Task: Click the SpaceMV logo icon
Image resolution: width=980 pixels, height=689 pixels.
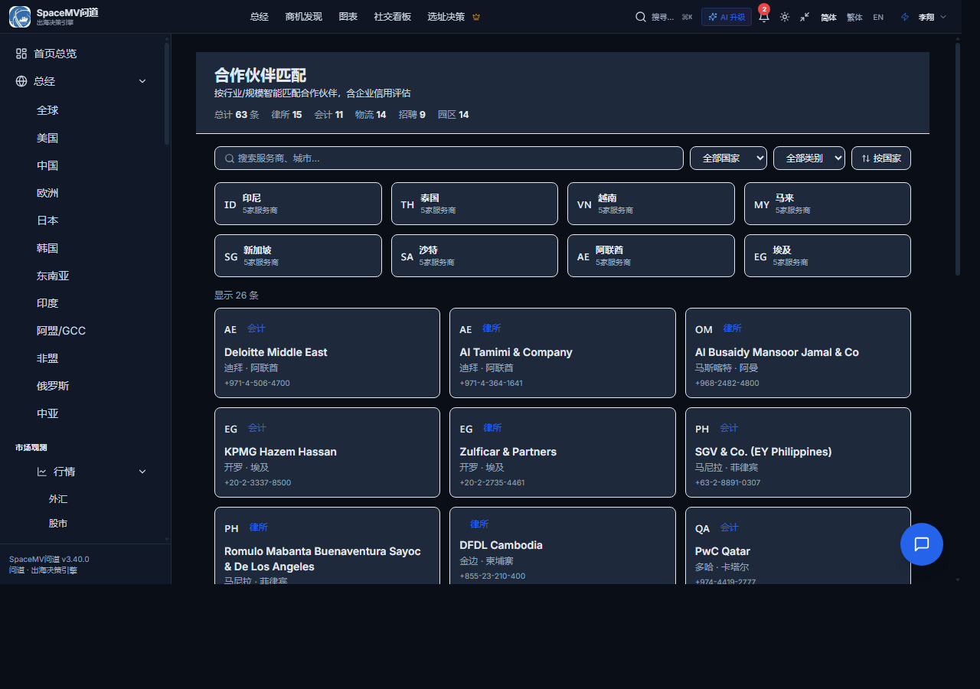Action: (x=20, y=17)
